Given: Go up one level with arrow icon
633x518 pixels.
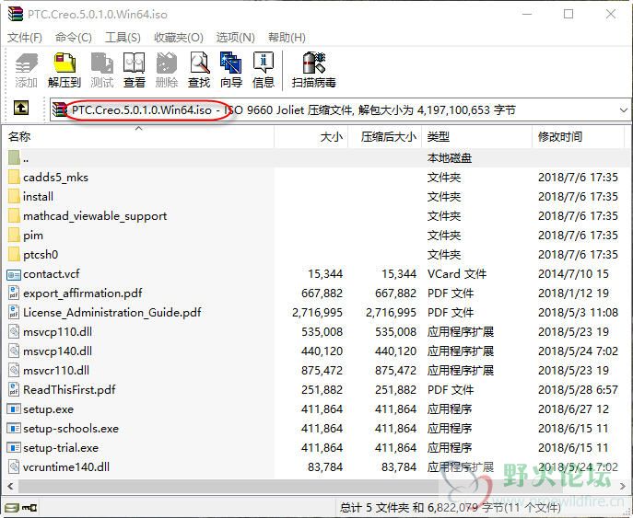Looking at the screenshot, I should point(21,108).
